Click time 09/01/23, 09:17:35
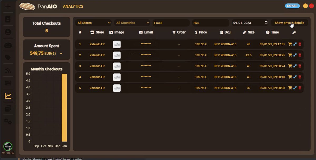316x160 pixels. point(272,44)
